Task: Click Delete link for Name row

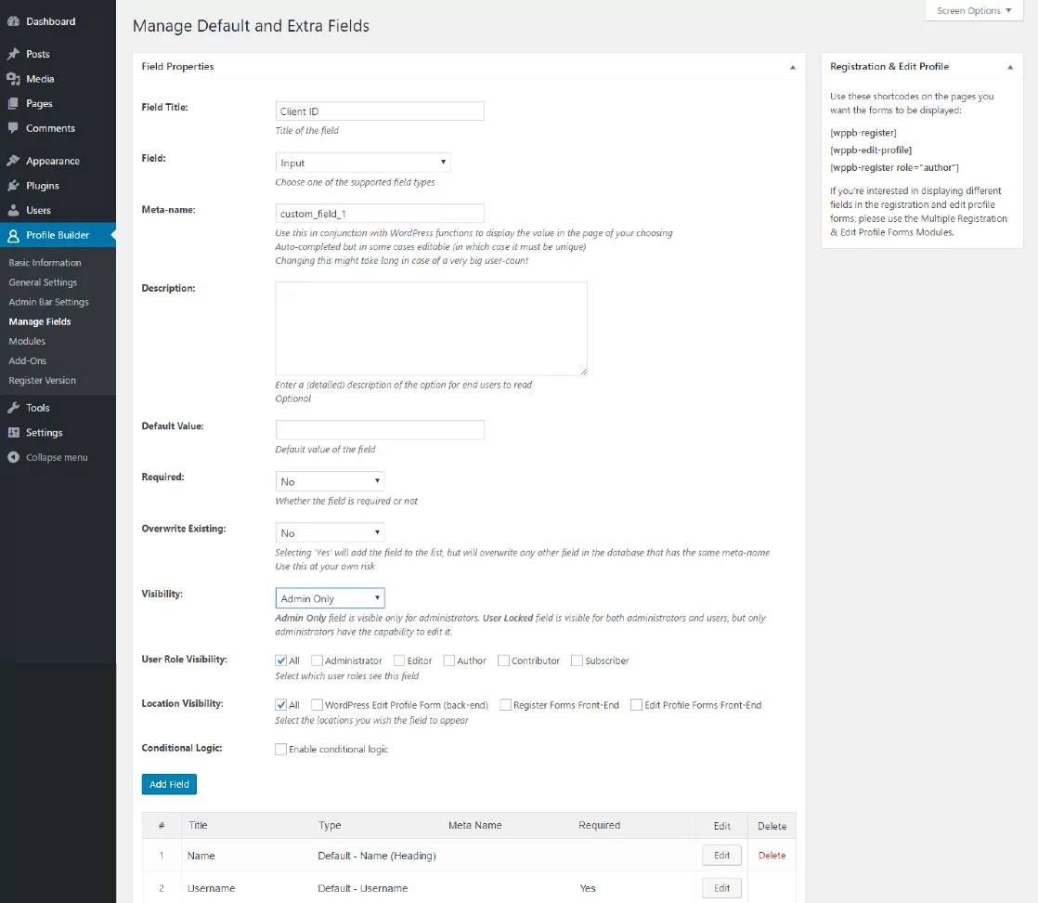Action: [772, 856]
